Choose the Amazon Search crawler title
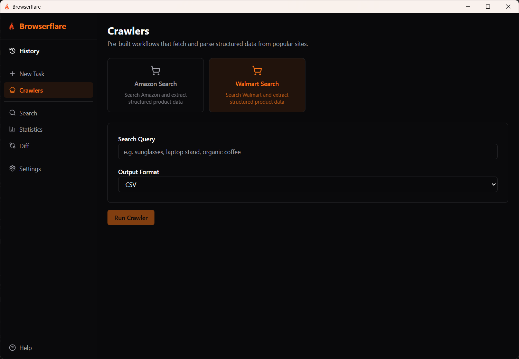Viewport: 519px width, 359px height. tap(155, 84)
